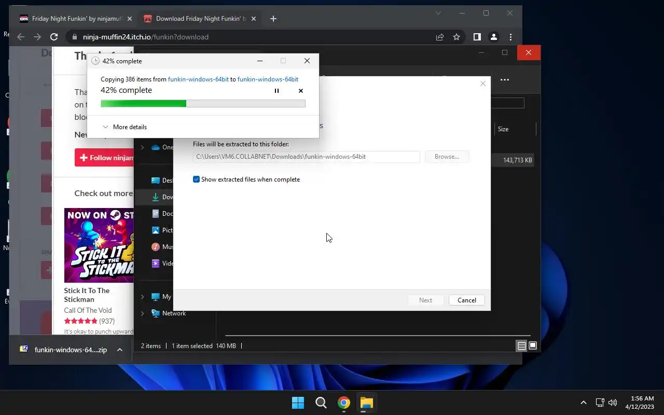The height and width of the screenshot is (415, 664).
Task: Cancel the copy with the X beside pause
Action: click(300, 91)
